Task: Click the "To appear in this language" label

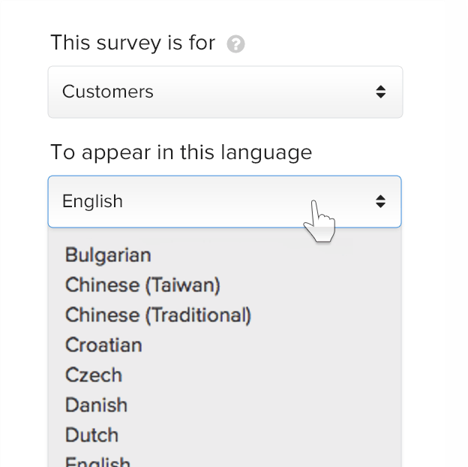Action: click(181, 152)
